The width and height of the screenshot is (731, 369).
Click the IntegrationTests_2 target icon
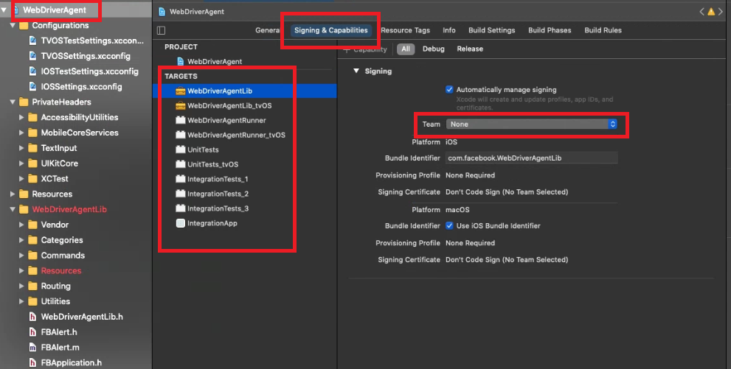pyautogui.click(x=181, y=194)
